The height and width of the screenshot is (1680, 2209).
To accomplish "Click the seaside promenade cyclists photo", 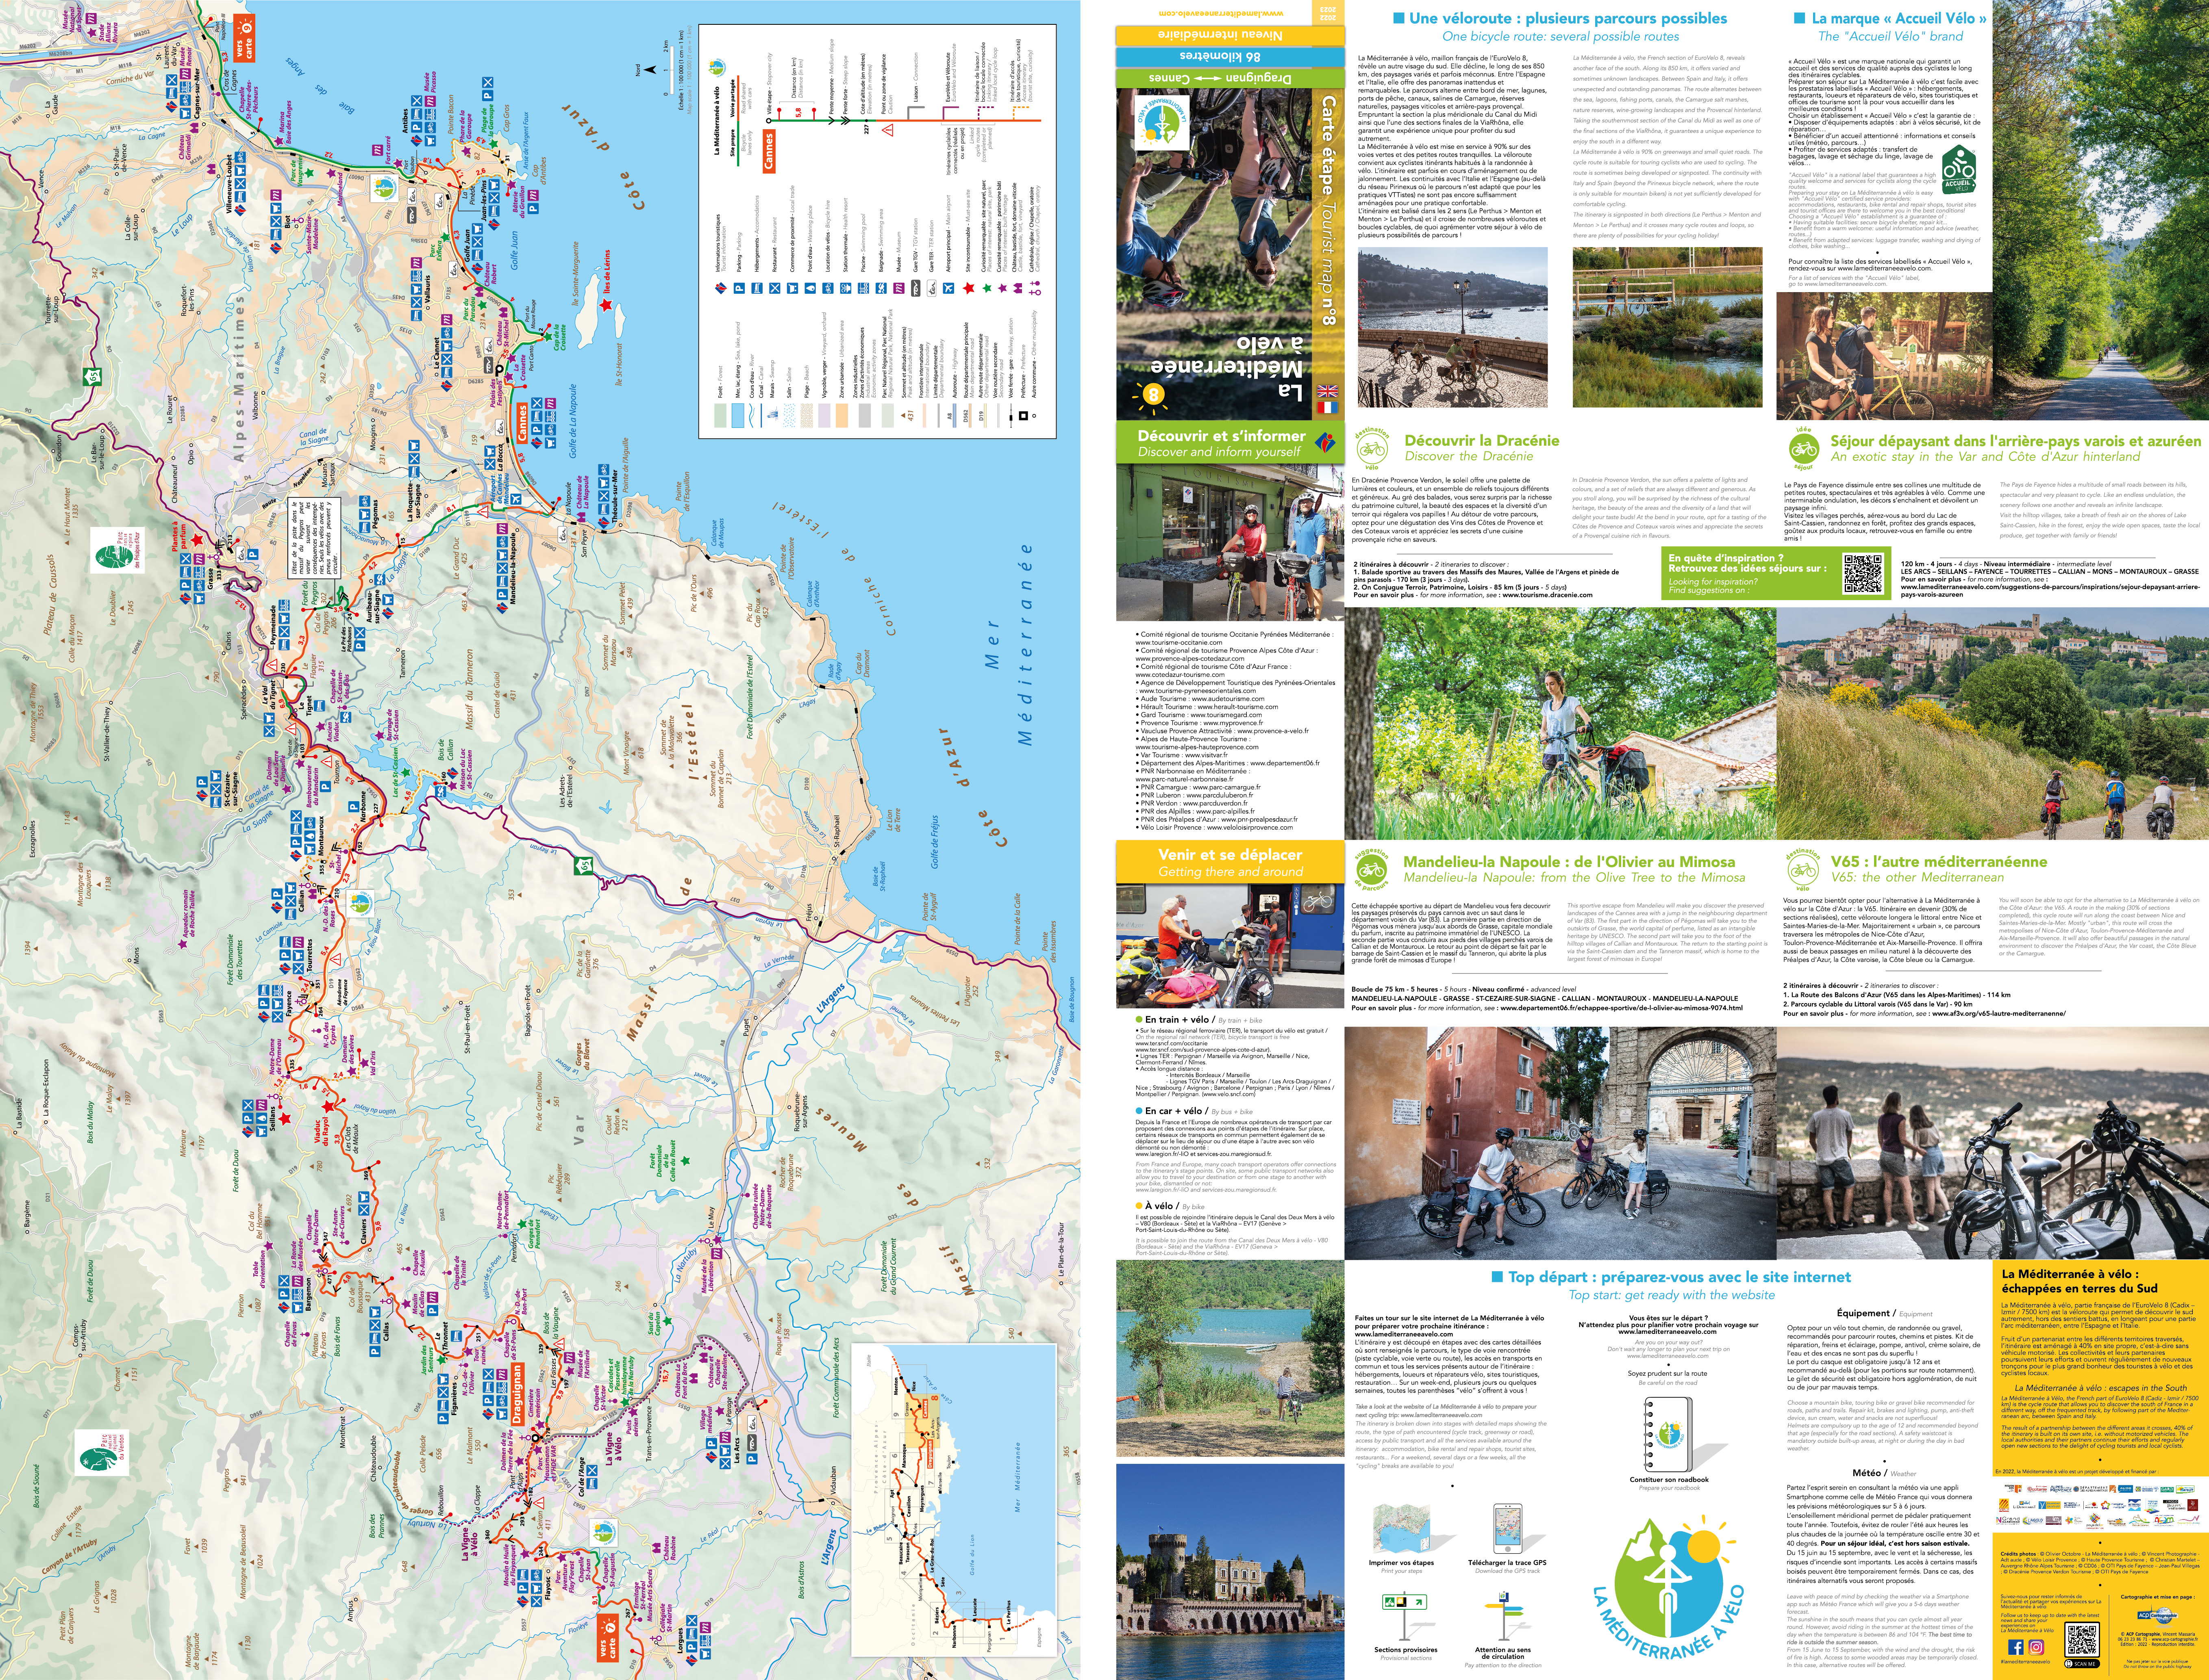I will 1452,327.
